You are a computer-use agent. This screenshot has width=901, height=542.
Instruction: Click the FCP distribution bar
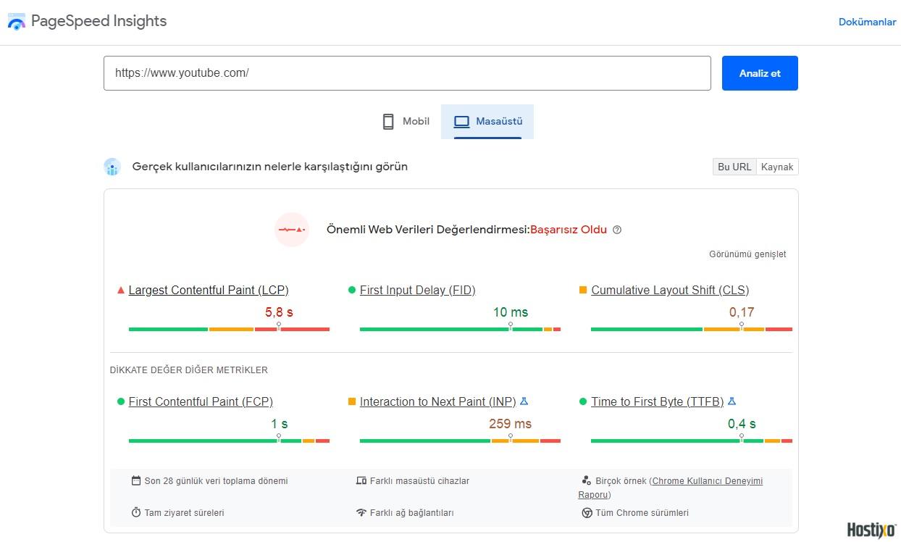tap(229, 441)
